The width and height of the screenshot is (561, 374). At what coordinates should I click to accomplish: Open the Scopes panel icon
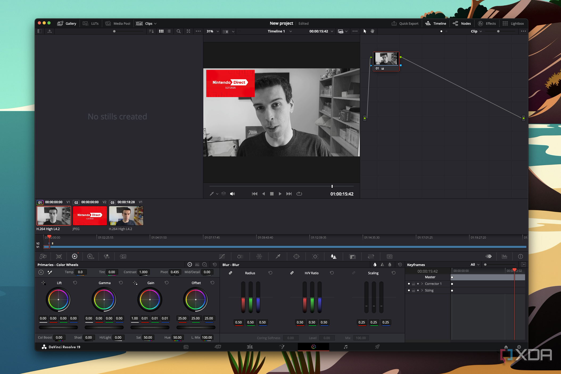coord(505,256)
